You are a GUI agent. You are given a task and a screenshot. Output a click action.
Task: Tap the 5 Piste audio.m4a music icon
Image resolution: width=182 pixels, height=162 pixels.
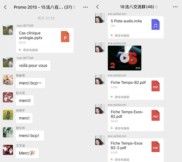coord(155,24)
